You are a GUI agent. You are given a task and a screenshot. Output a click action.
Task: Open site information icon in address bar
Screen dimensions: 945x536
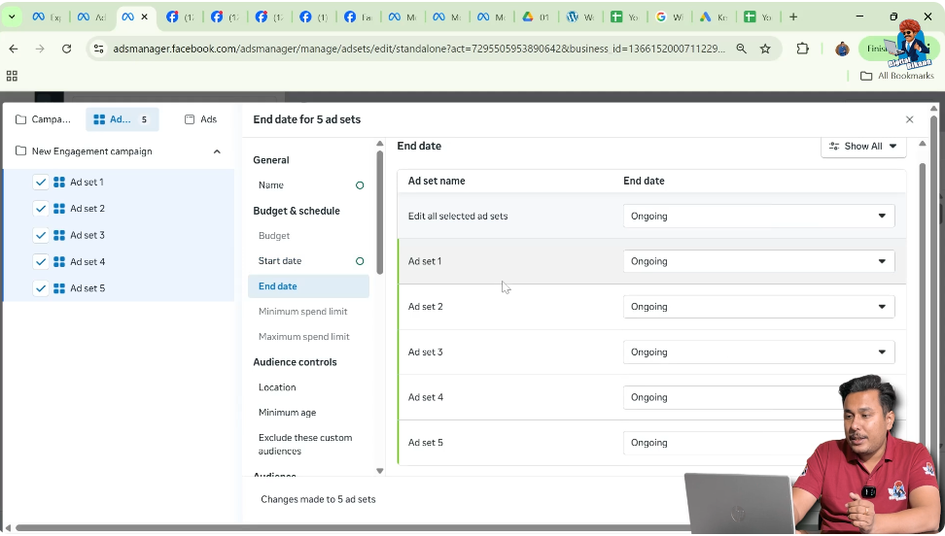[99, 49]
